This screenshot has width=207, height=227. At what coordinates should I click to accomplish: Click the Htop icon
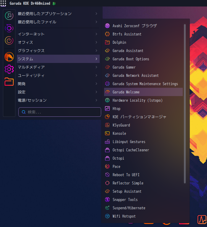pos(107,108)
